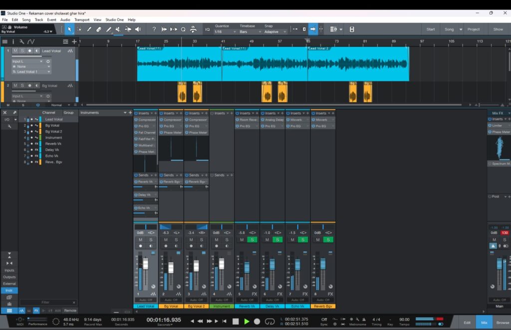This screenshot has width=511, height=330.
Task: Select the Paint pencil tool
Action: 108,29
